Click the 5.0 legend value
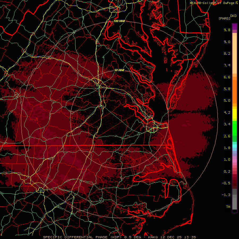Screen dimensions: 239x239 227,101
